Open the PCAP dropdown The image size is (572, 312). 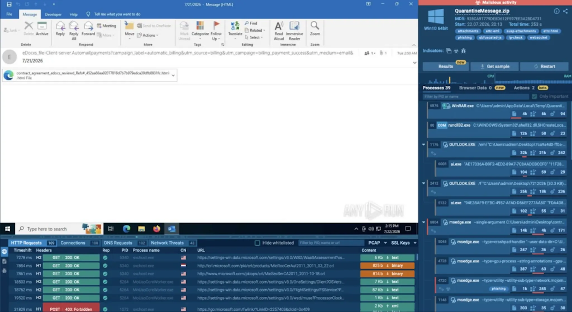click(377, 243)
